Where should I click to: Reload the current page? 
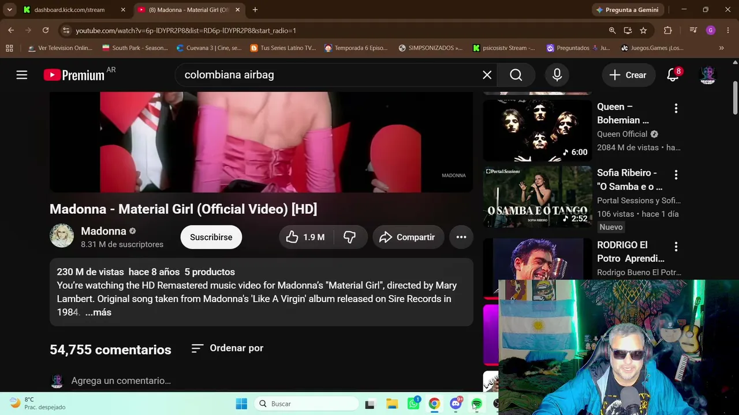46,30
